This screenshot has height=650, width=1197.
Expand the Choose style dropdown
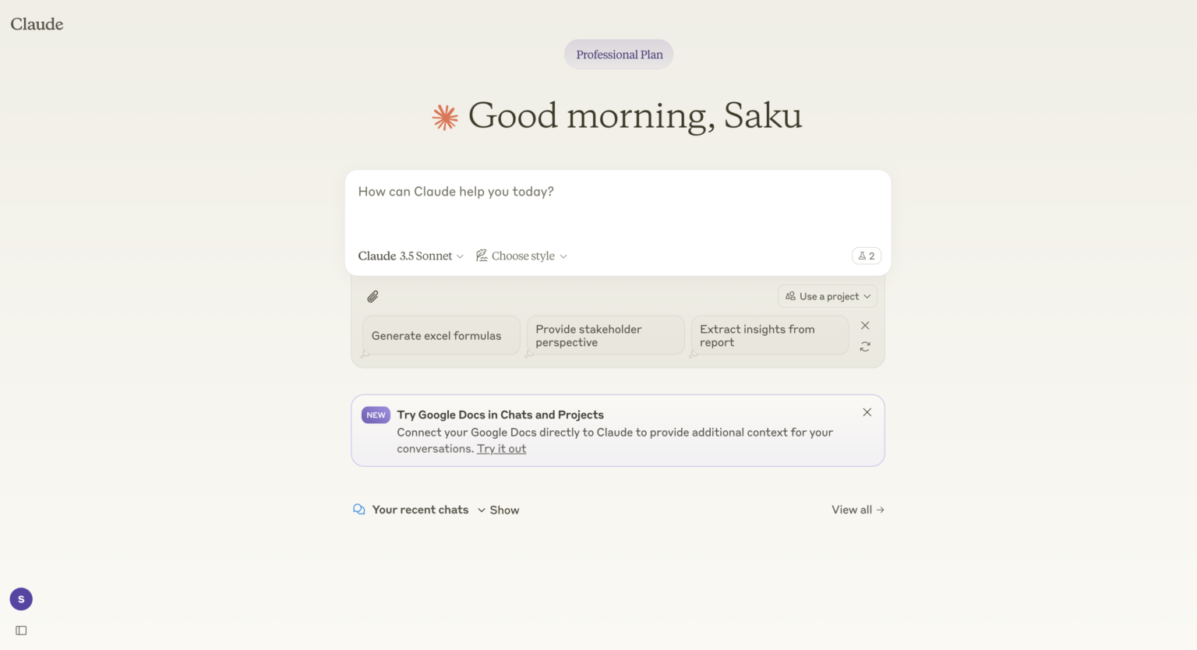[x=521, y=256]
